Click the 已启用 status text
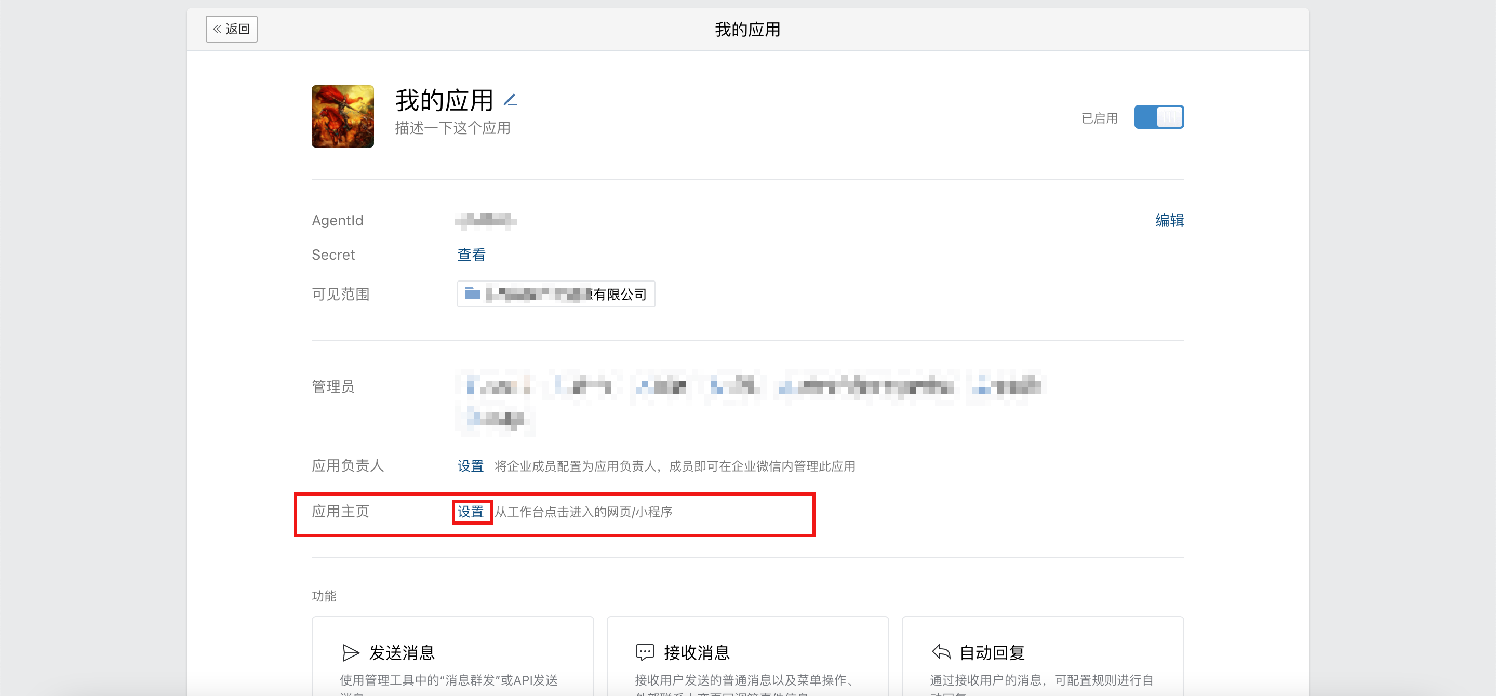 click(x=1099, y=118)
